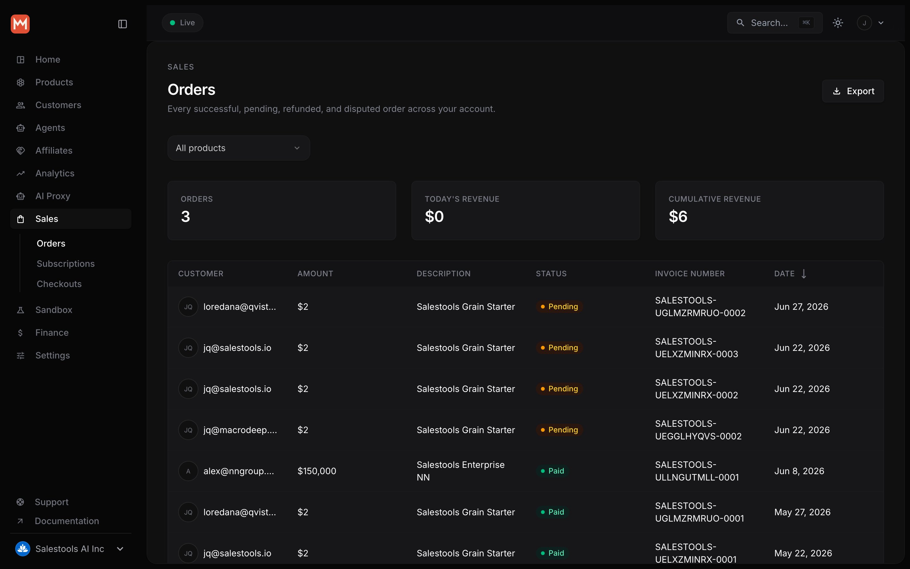Open the Analytics trend icon
This screenshot has width=910, height=569.
point(21,174)
